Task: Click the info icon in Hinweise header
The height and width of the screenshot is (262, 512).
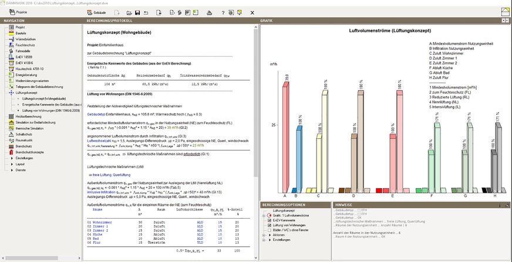Action: [x=500, y=205]
